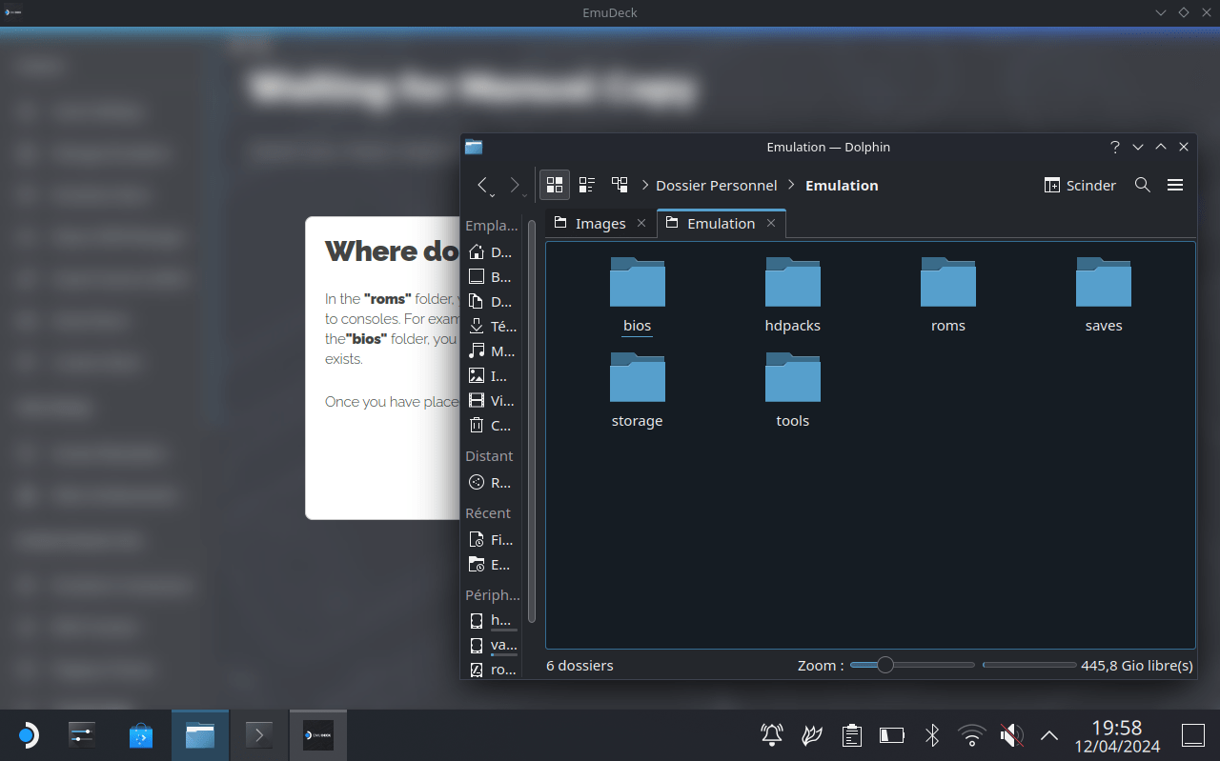Screen dimensions: 1220x761
Task: Switch to compact view mode
Action: (587, 185)
